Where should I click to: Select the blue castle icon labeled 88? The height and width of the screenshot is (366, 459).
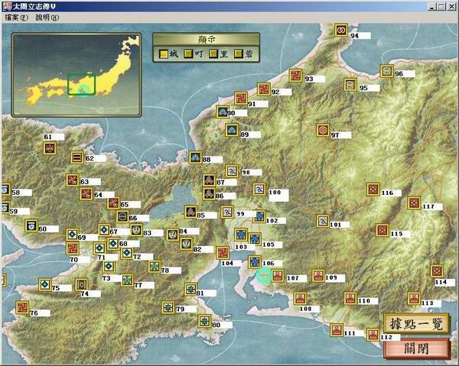pyautogui.click(x=195, y=157)
